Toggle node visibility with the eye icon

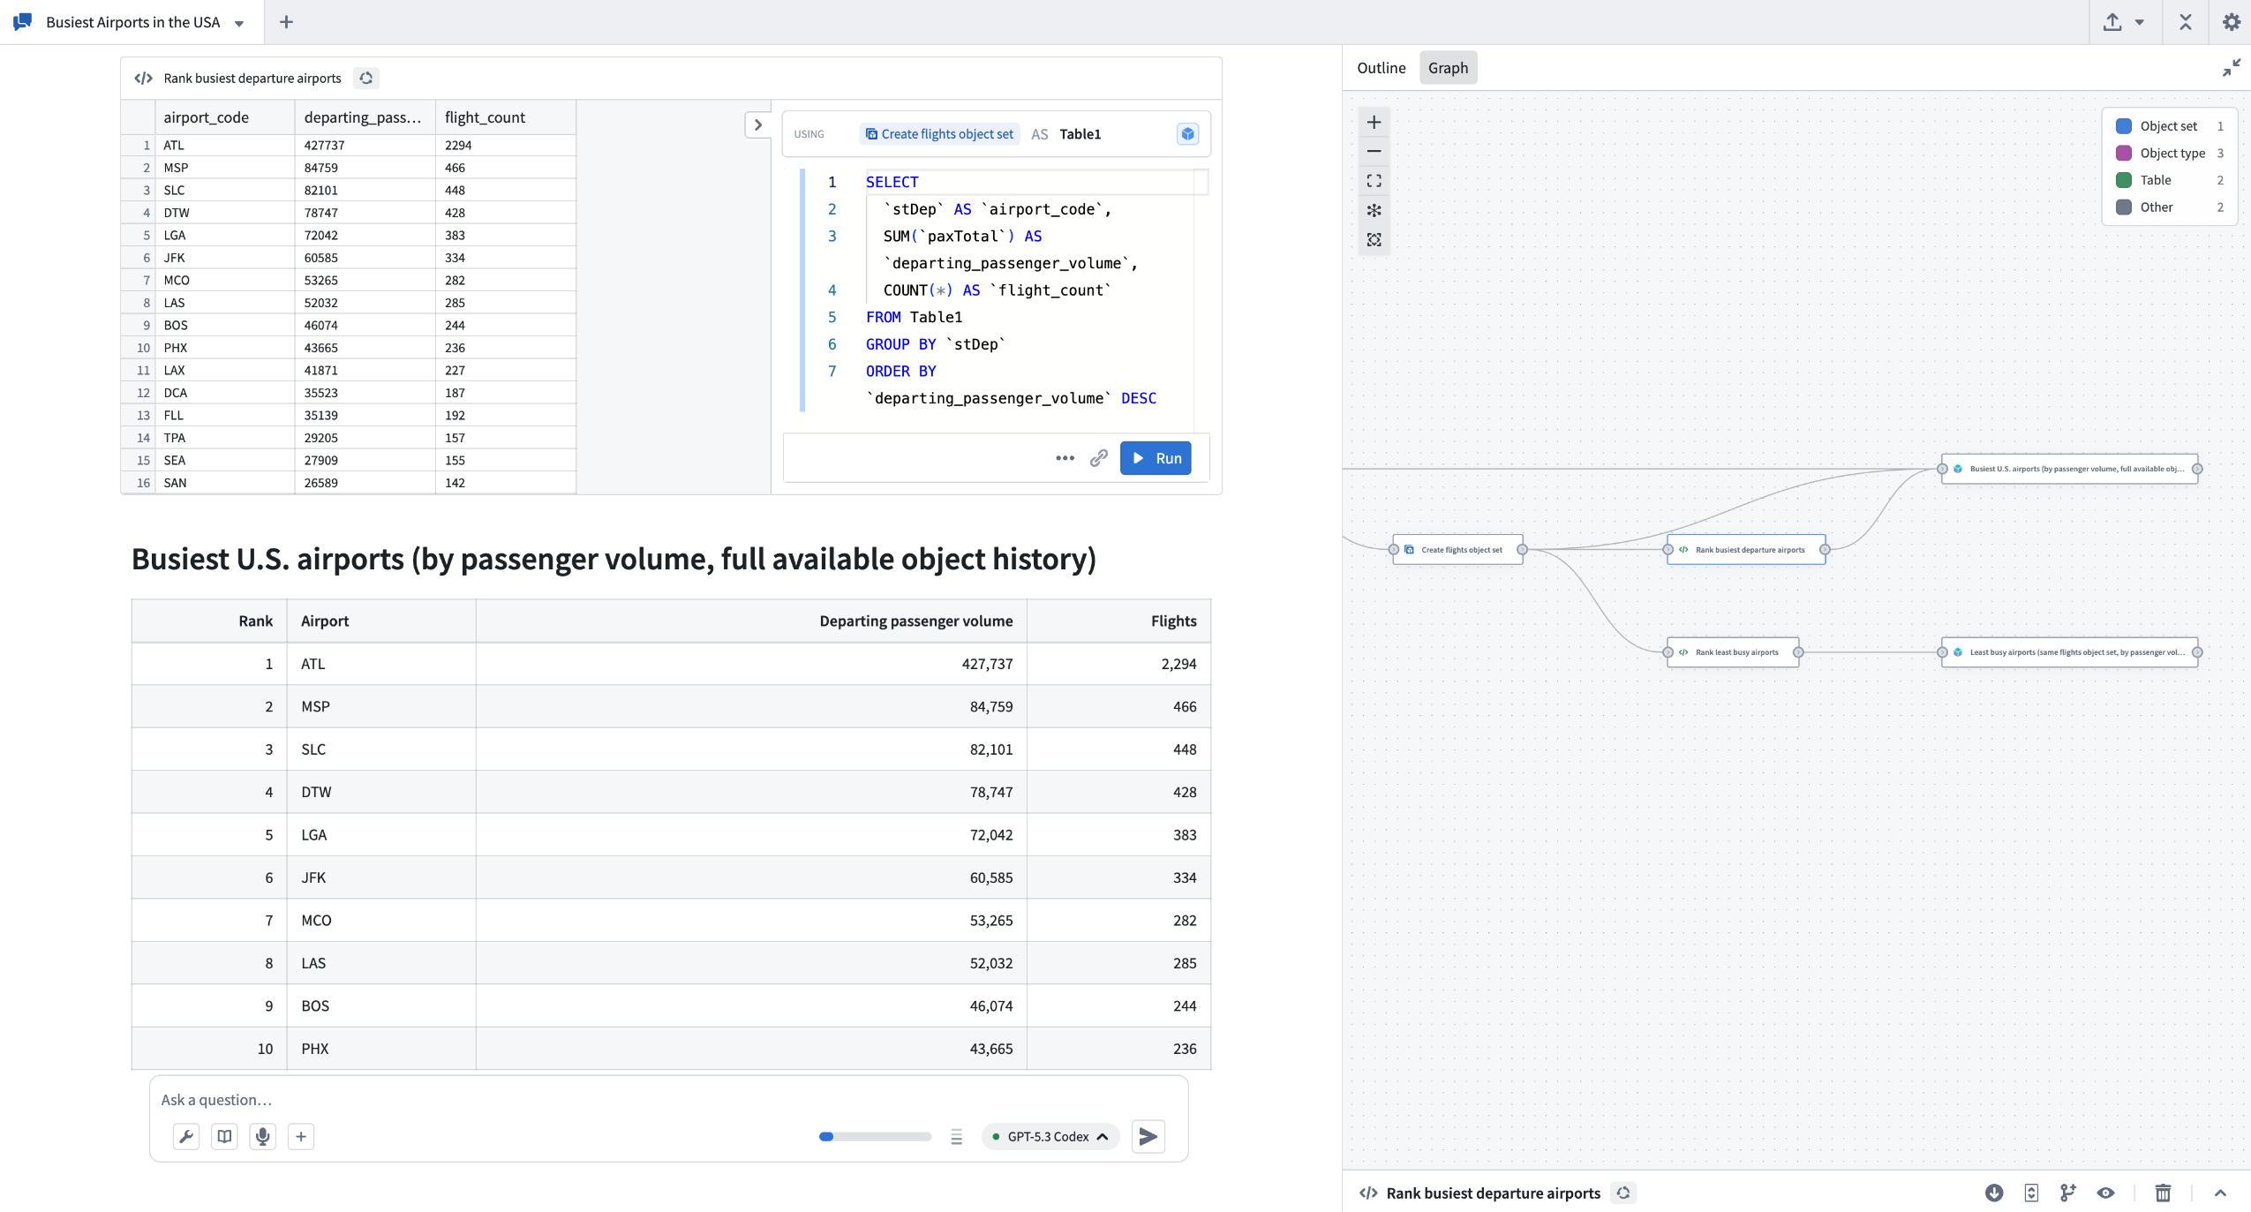tap(2106, 1193)
